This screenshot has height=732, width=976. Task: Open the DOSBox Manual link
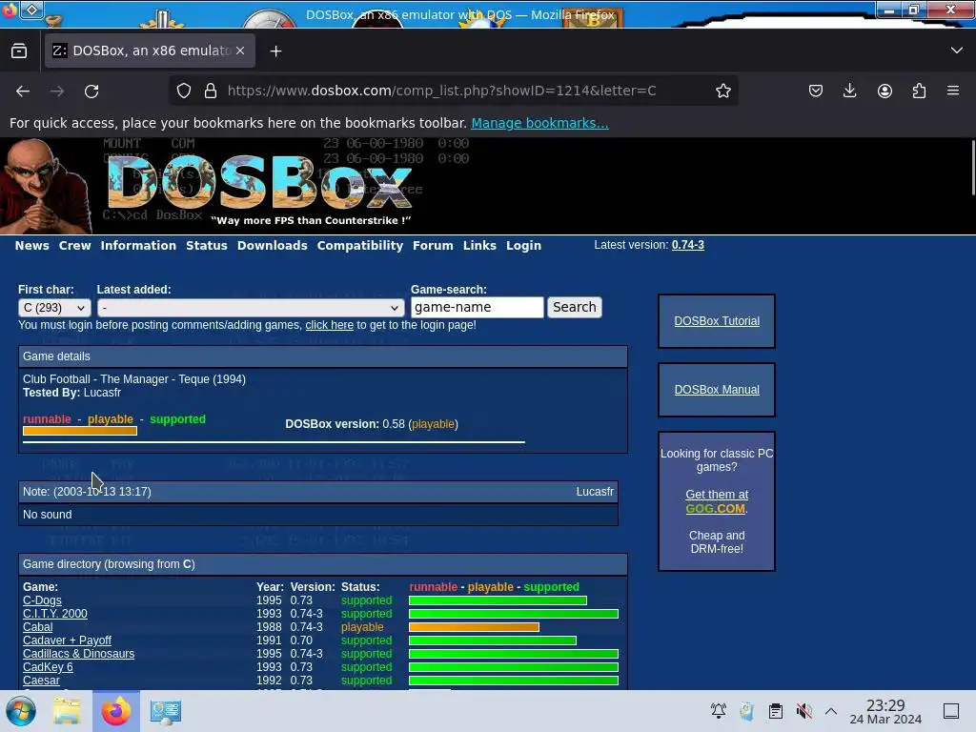(x=717, y=390)
